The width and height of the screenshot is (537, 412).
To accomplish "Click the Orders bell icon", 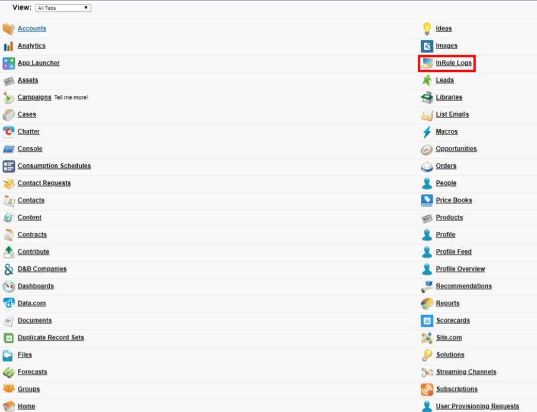I will click(x=427, y=167).
